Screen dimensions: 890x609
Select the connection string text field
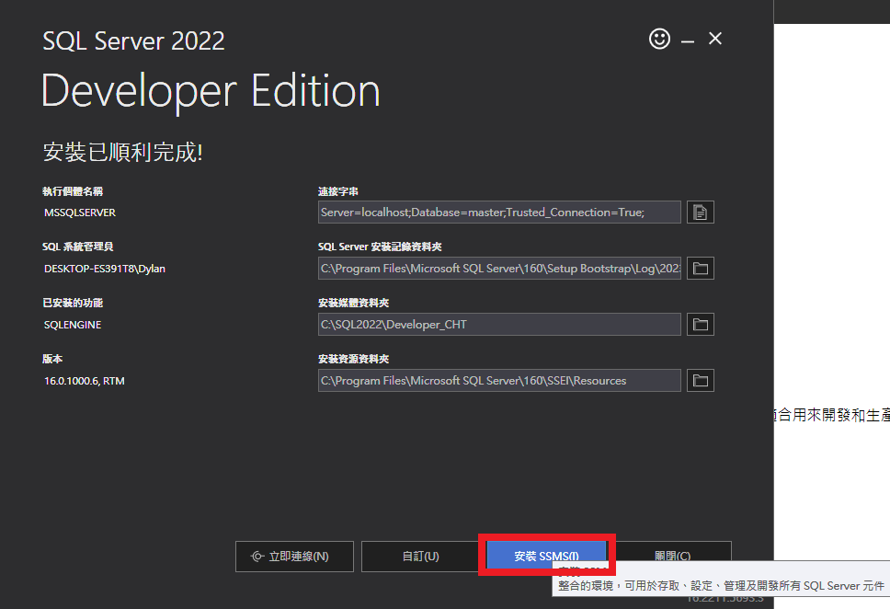coord(499,212)
